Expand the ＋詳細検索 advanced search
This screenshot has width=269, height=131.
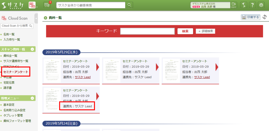(x=205, y=31)
